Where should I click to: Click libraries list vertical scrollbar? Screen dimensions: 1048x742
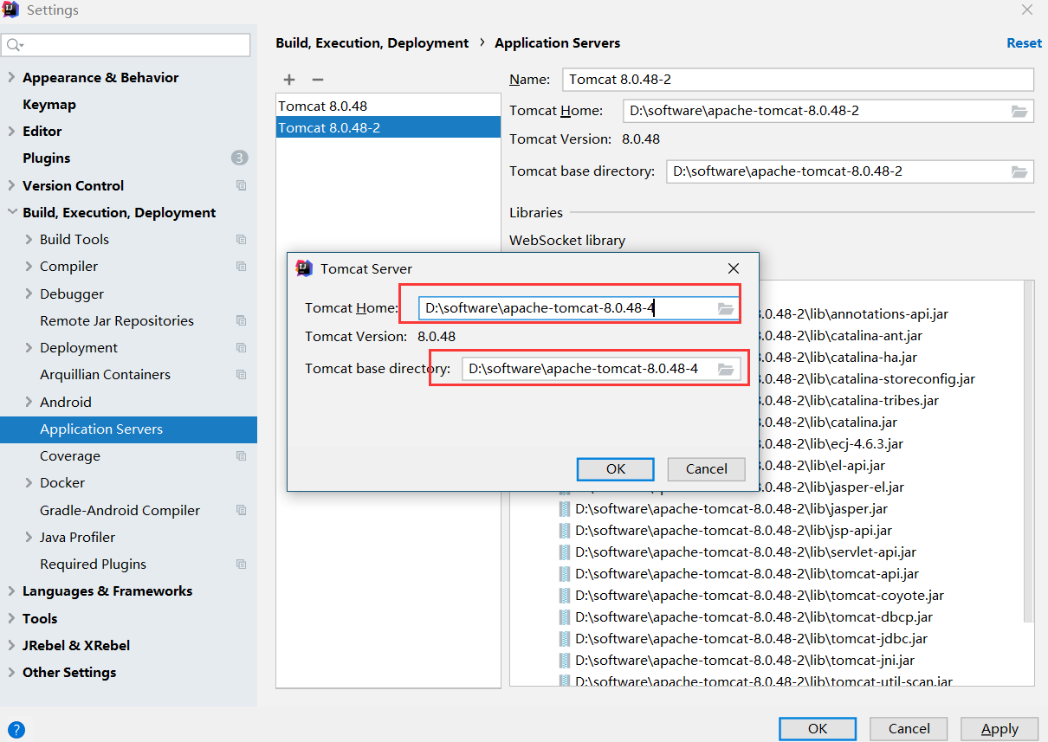[x=1029, y=450]
